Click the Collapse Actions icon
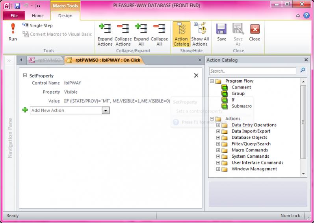Screen dimensions: 314x223 (x=123, y=35)
